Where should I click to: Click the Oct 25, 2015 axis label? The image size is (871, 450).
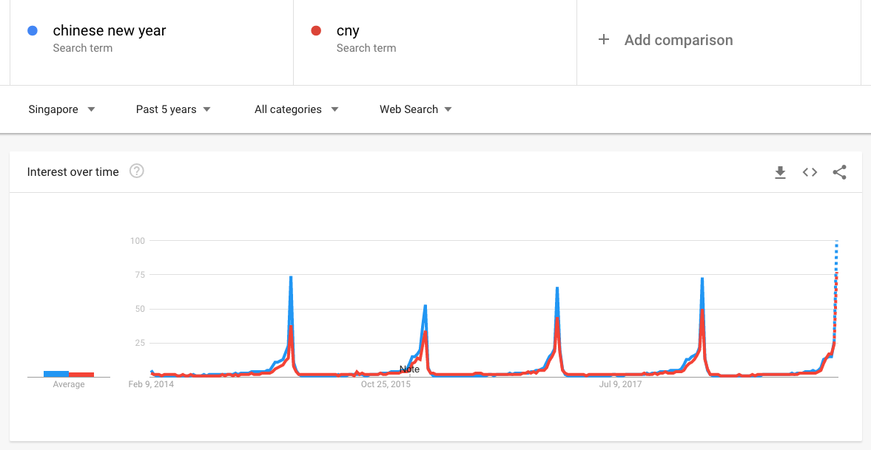tap(386, 384)
